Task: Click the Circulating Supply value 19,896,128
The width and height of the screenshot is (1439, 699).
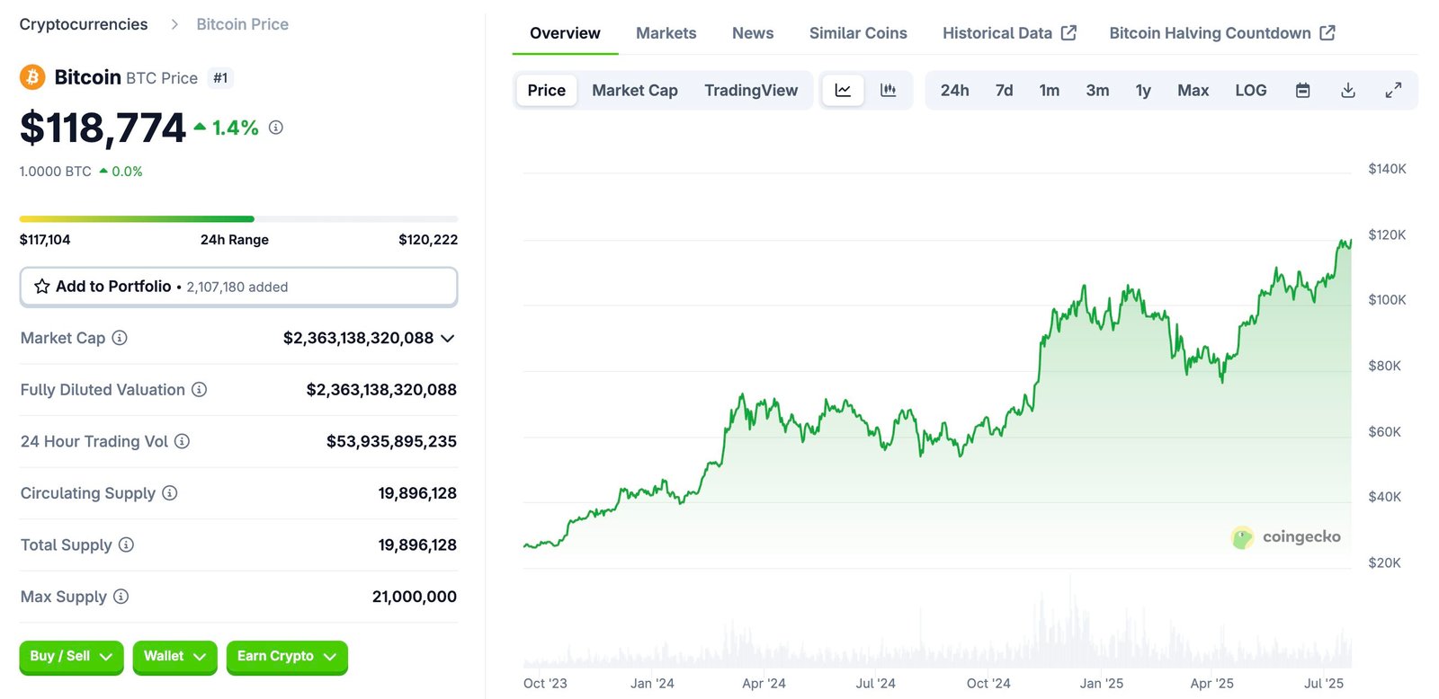Action: [x=417, y=493]
